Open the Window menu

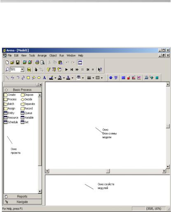click(x=71, y=55)
